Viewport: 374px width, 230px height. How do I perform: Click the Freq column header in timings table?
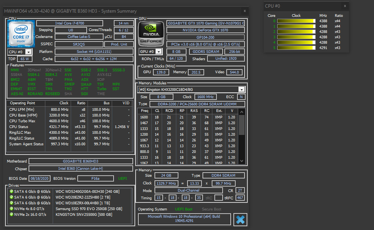click(144, 111)
